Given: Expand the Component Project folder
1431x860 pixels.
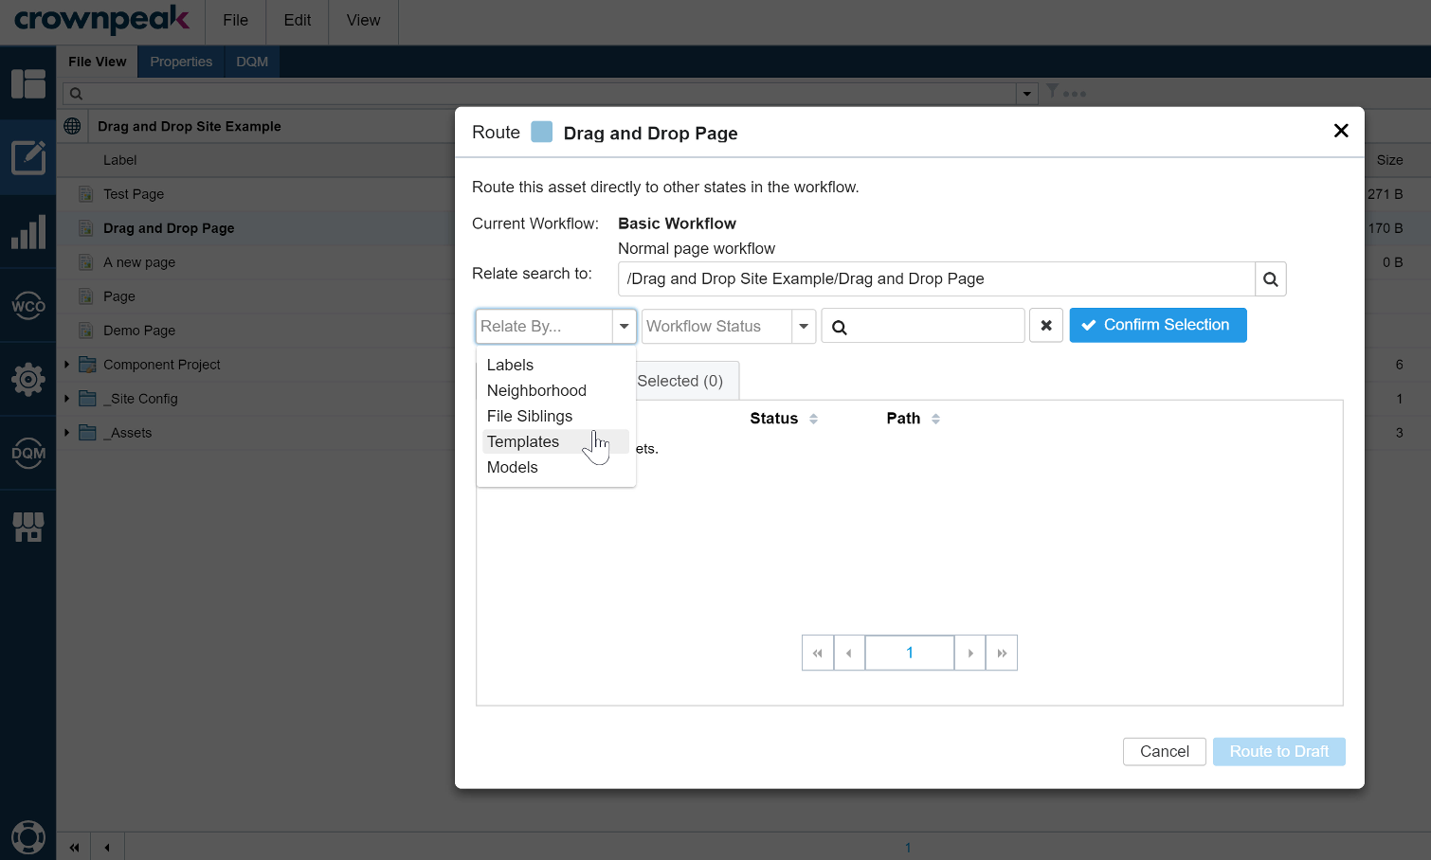Looking at the screenshot, I should coord(66,365).
